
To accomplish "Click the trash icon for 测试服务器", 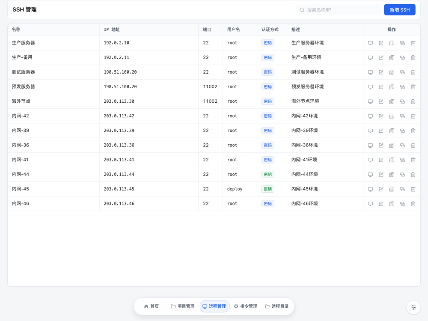I will click(x=413, y=72).
